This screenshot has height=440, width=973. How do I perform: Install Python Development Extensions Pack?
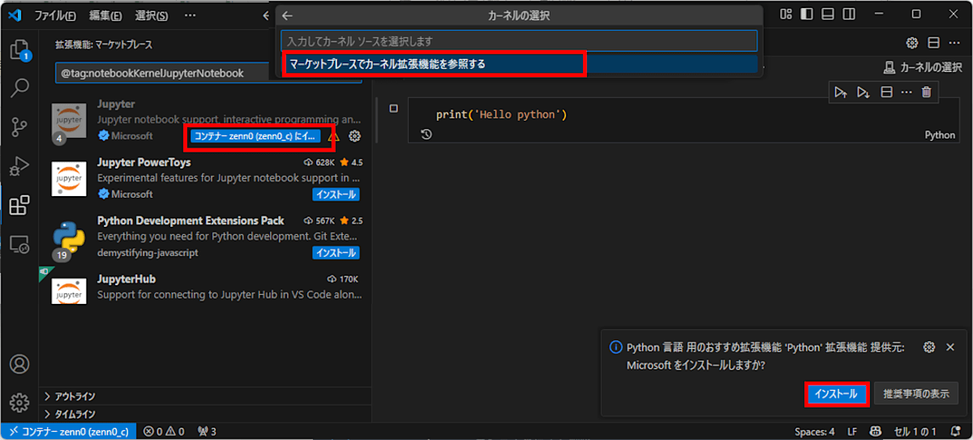[x=336, y=253]
